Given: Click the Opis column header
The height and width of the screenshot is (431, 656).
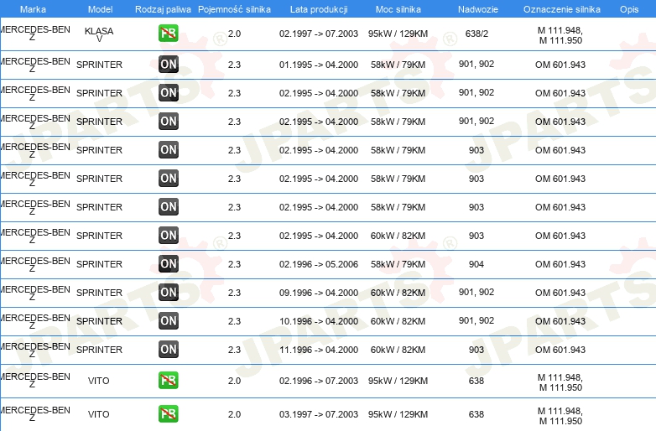Looking at the screenshot, I should 629,9.
